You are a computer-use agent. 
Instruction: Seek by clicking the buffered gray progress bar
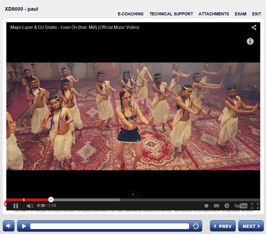click(87, 200)
